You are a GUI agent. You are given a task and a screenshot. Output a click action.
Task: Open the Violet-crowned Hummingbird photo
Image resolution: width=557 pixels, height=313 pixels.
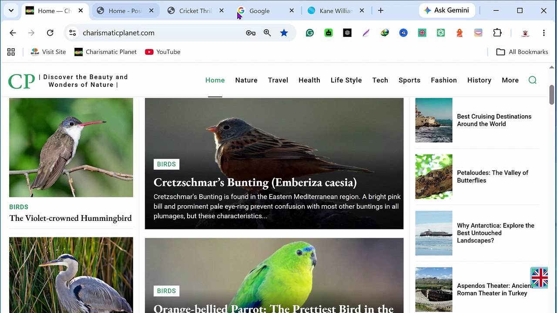point(71,147)
